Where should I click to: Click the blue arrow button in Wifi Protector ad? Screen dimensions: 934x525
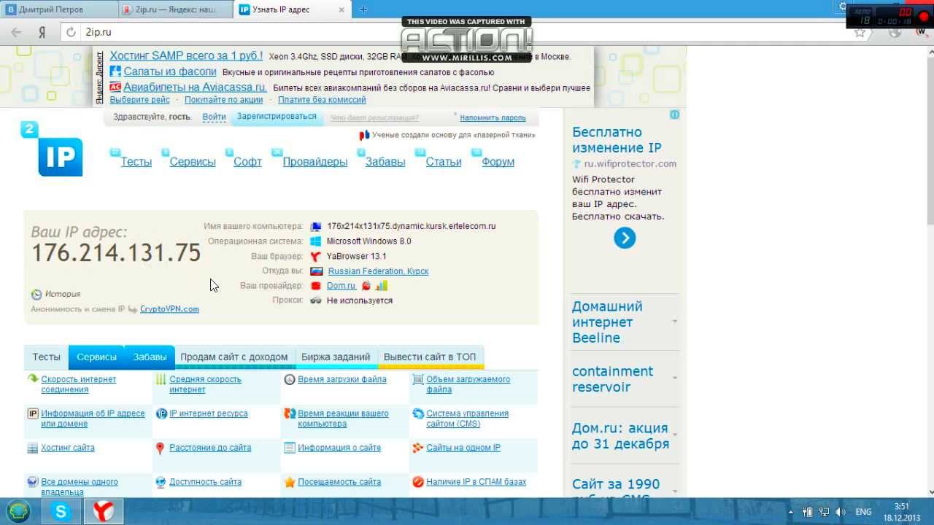coord(625,238)
